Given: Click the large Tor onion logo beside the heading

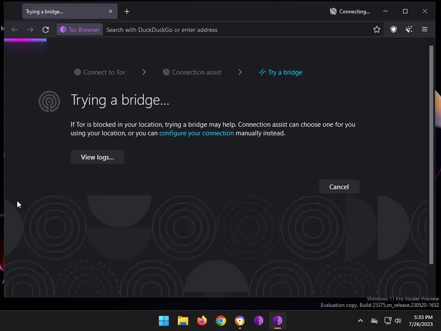Looking at the screenshot, I should pyautogui.click(x=49, y=101).
